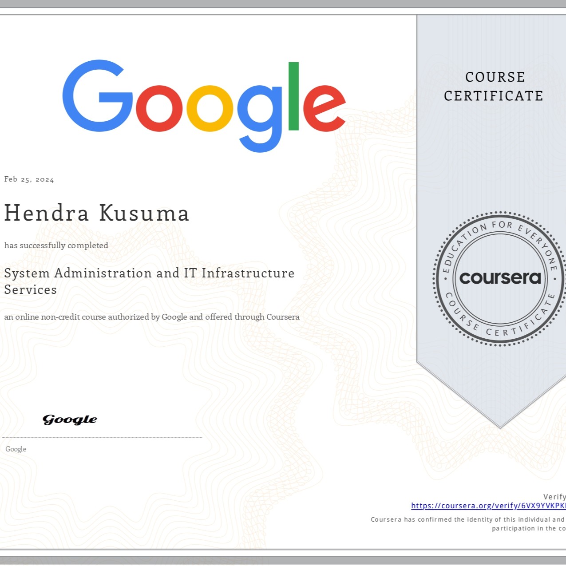Click the 'an online non-credit course' description line
The image size is (566, 566).
point(152,317)
